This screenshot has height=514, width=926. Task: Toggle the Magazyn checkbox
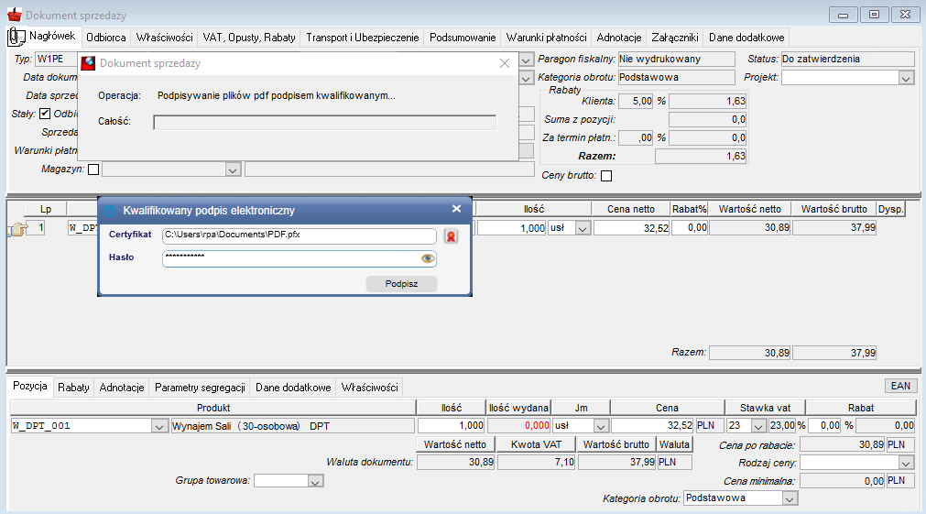[93, 170]
